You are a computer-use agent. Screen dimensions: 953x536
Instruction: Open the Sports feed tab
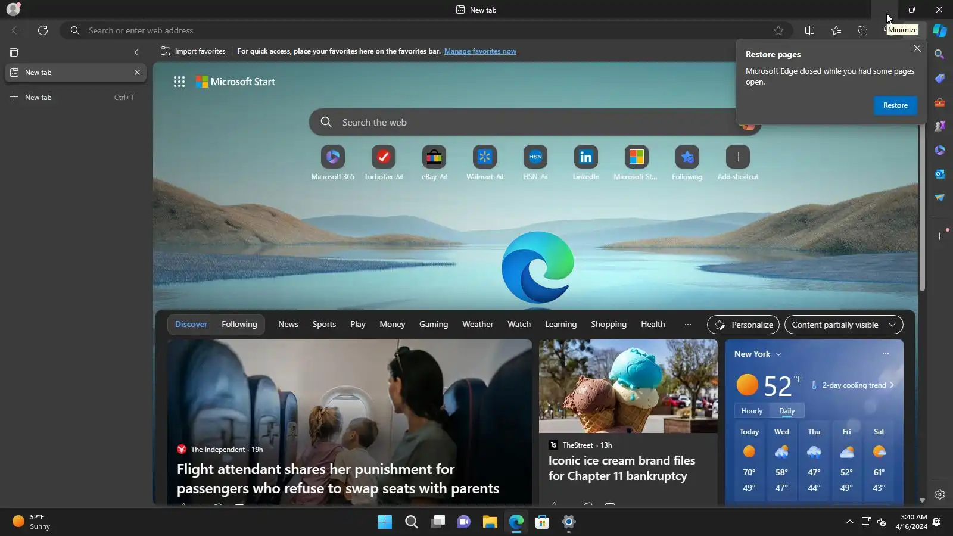pyautogui.click(x=324, y=325)
